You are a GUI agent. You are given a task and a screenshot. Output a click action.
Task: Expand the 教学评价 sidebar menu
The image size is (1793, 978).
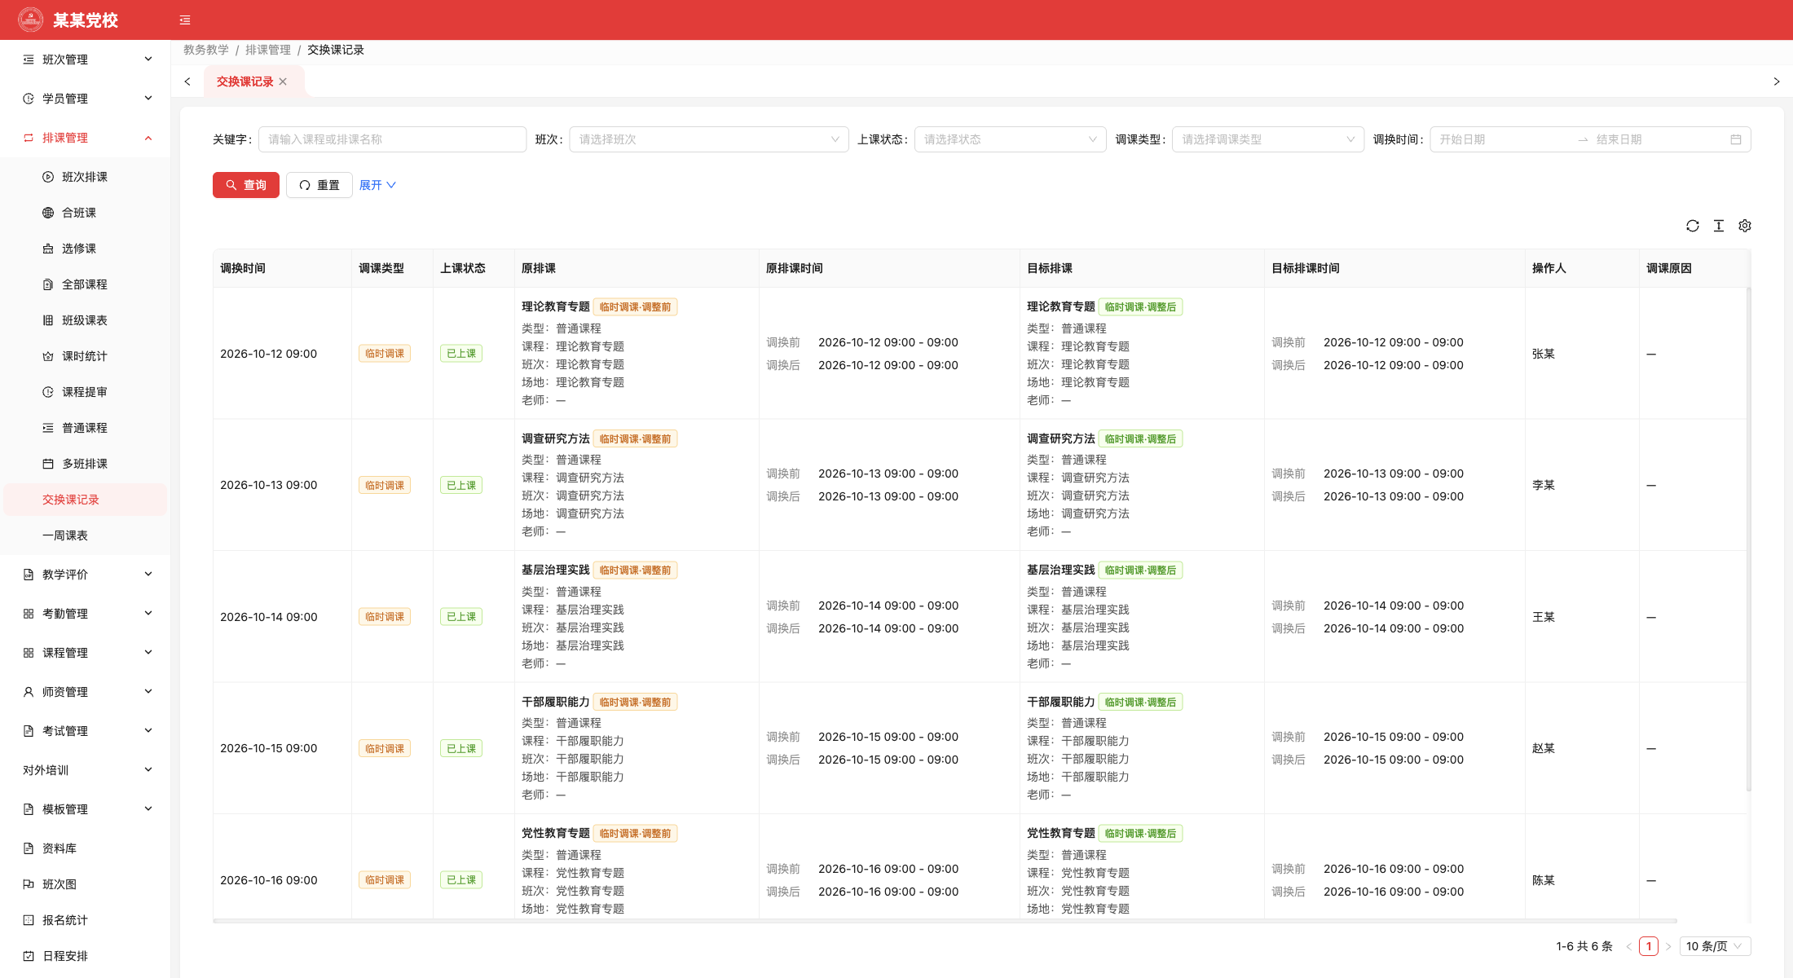[x=85, y=575]
